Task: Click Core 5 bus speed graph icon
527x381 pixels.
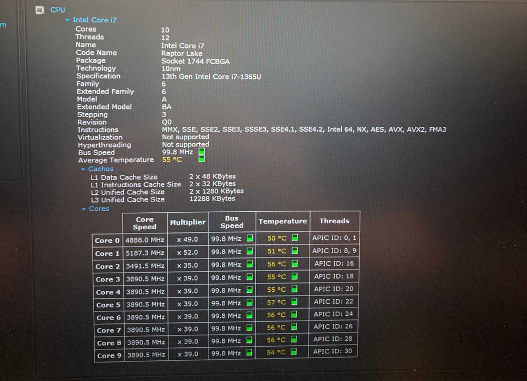Action: 250,303
